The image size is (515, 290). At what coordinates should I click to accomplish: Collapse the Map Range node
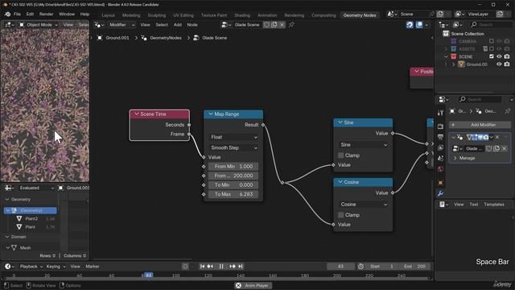coord(211,114)
